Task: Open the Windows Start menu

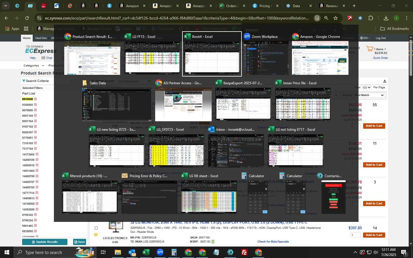Action: [x=7, y=252]
